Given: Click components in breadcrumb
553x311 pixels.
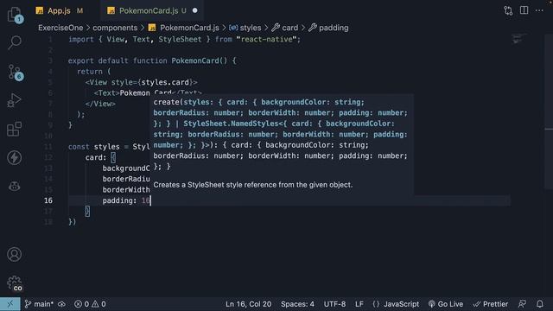Looking at the screenshot, I should tap(115, 28).
